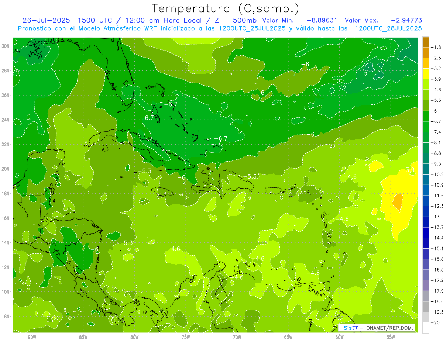Click the "55W" longitude label
The width and height of the screenshot is (443, 342).
click(x=391, y=337)
